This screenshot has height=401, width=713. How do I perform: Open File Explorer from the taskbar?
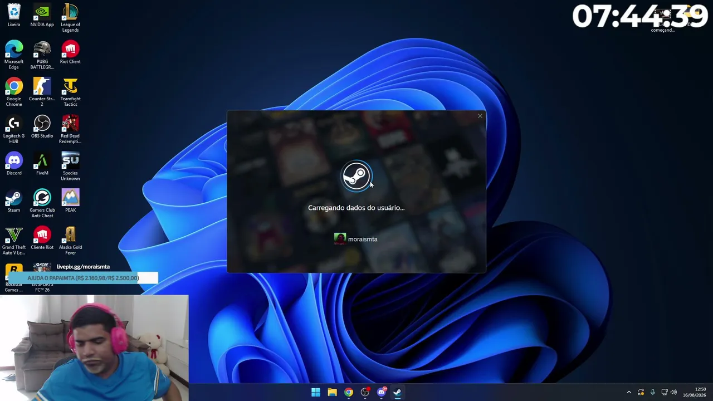[332, 392]
